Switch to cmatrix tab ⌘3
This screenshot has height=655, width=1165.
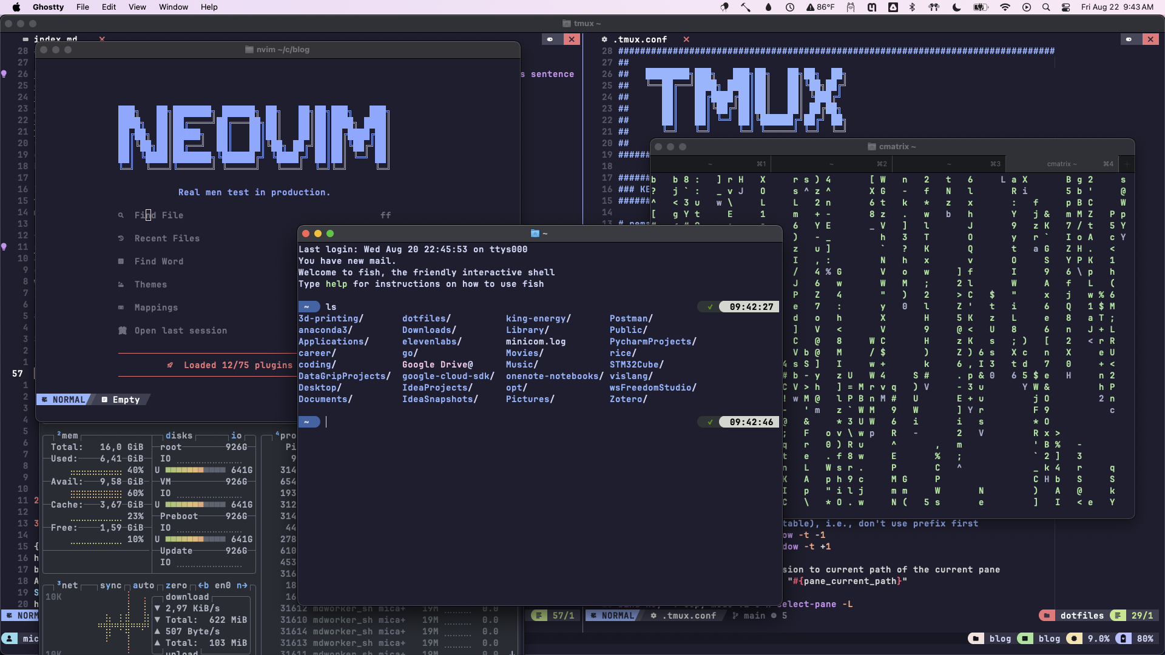pos(948,164)
